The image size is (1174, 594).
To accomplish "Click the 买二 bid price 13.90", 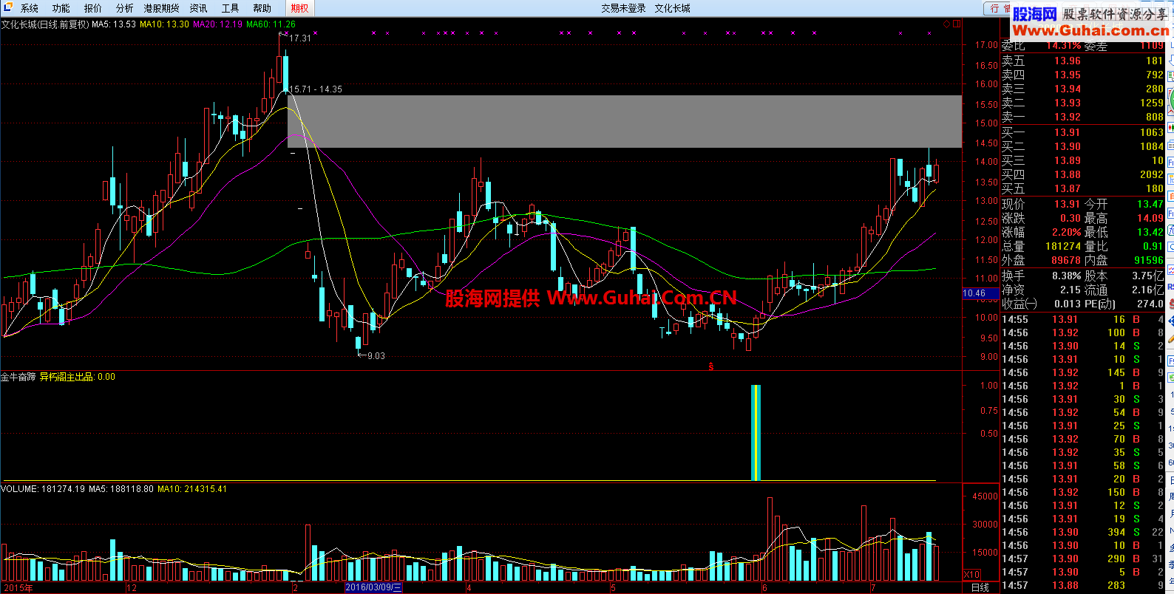I will (1068, 147).
